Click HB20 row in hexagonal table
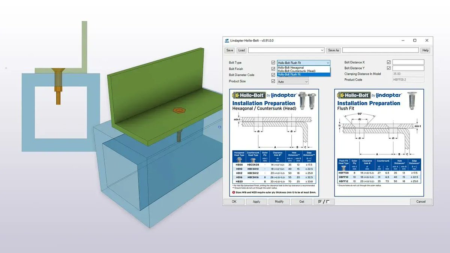Image resolution: width=450 pixels, height=253 pixels. (x=274, y=181)
